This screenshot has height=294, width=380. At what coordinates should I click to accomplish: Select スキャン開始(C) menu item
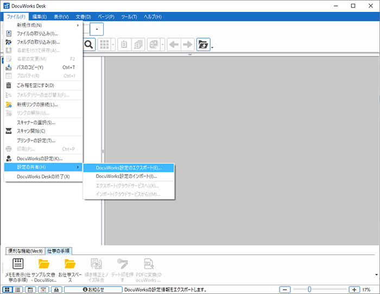coord(43,131)
